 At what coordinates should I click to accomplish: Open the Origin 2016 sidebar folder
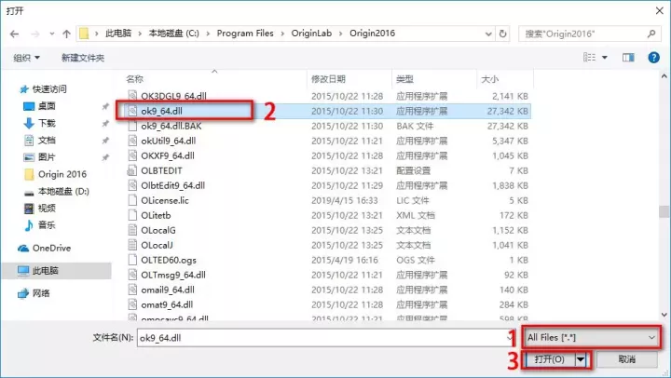click(x=62, y=174)
